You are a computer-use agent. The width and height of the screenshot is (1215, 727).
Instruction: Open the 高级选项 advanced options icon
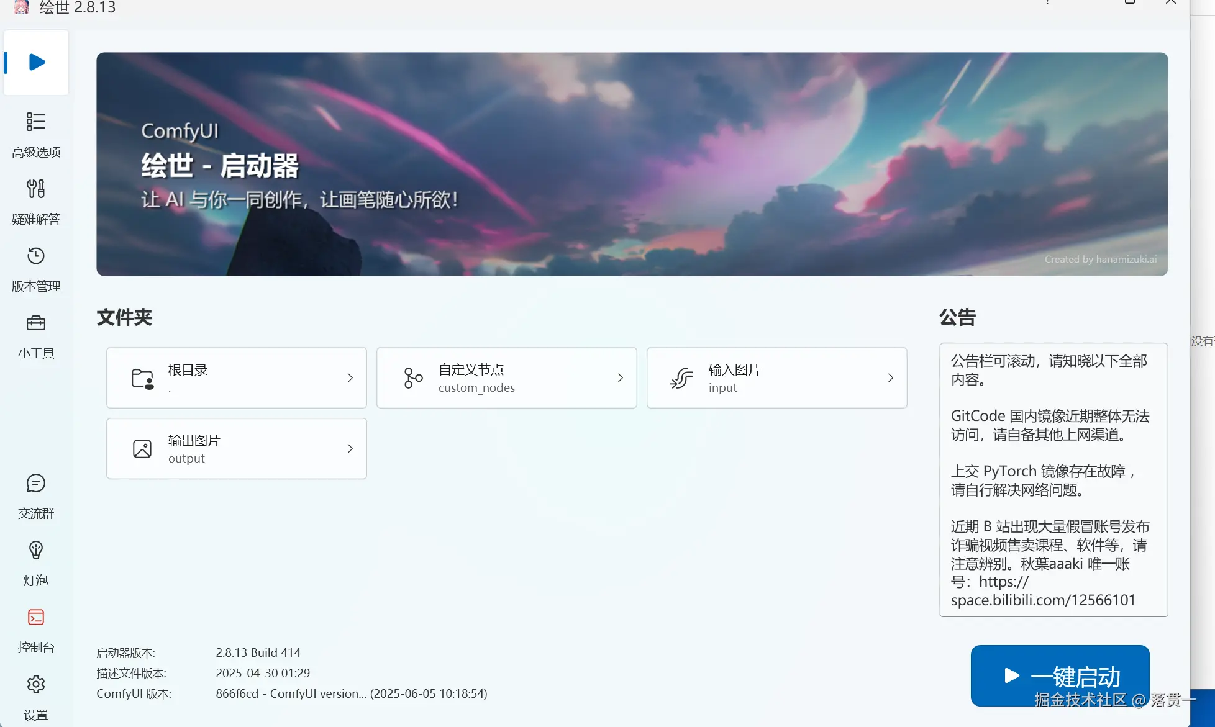(x=35, y=122)
